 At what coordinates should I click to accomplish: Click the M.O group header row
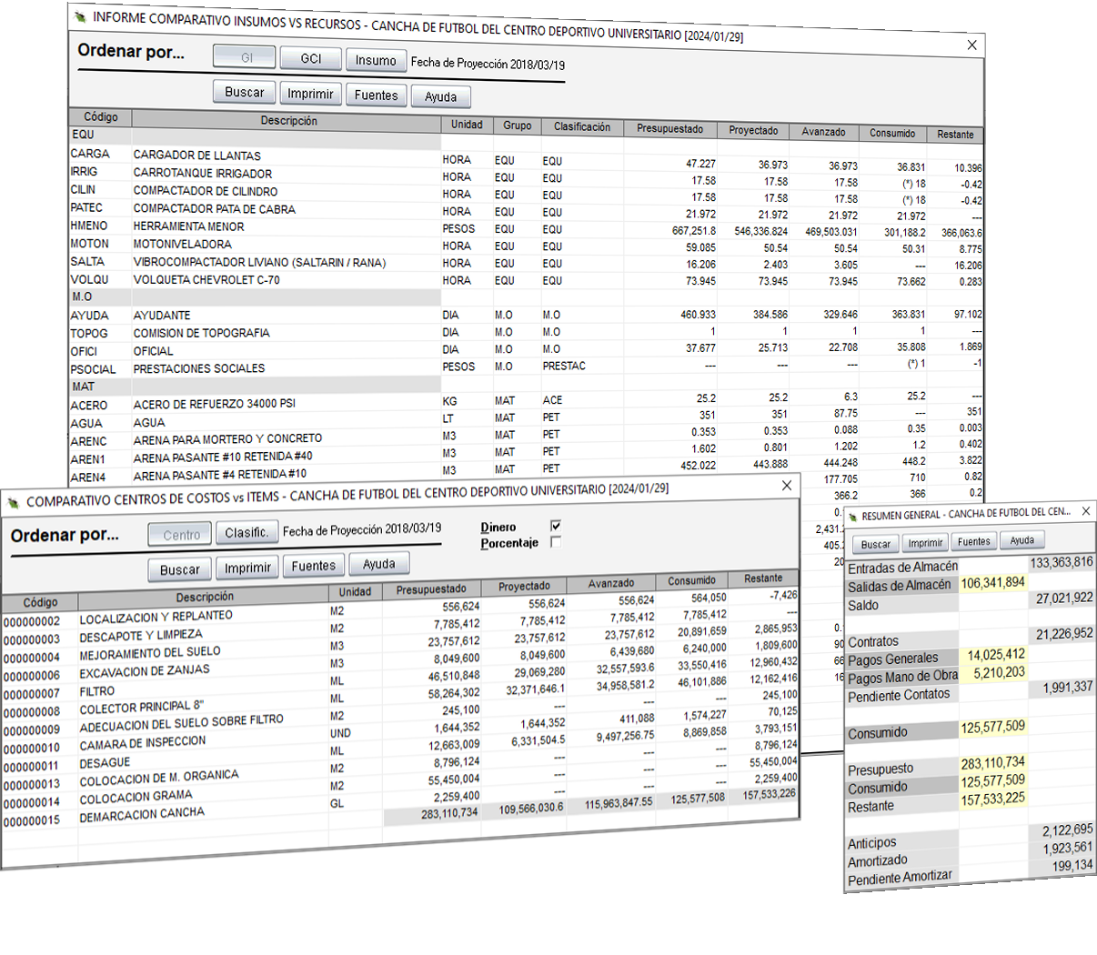pyautogui.click(x=255, y=297)
